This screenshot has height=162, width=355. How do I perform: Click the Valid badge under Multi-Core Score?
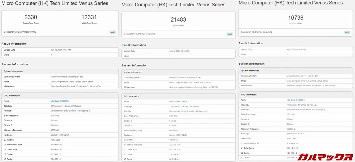tap(113, 32)
